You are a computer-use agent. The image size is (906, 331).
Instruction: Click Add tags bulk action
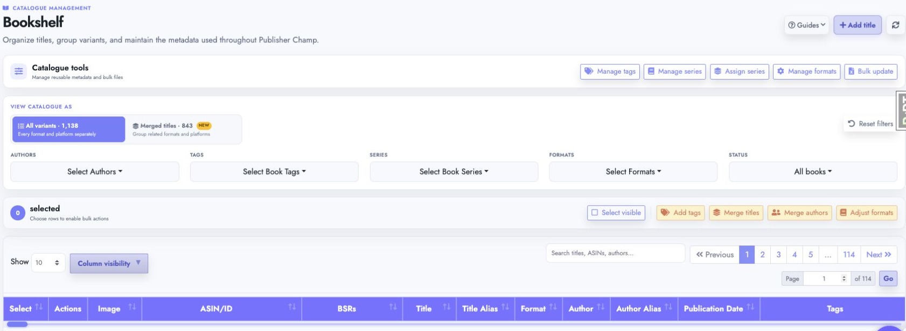680,213
